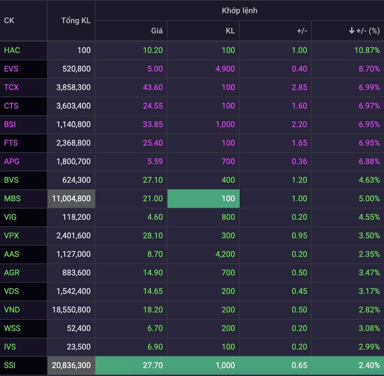The image size is (384, 376).
Task: Select the AAS stock ticker
Action: tap(12, 254)
